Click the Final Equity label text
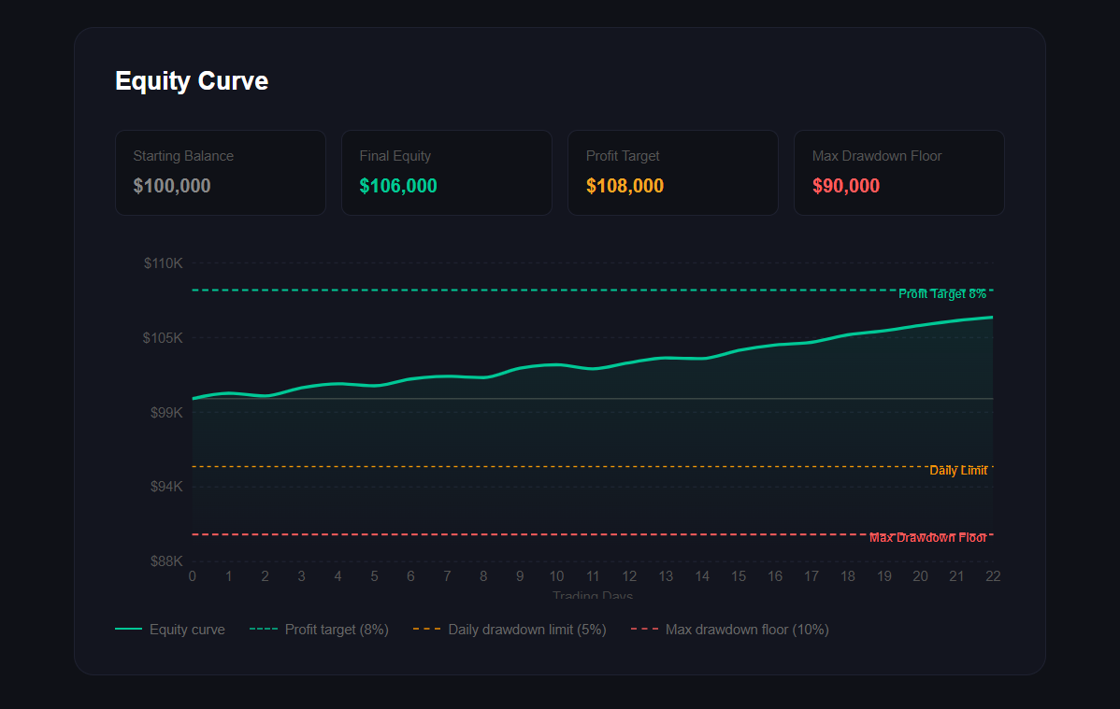The width and height of the screenshot is (1120, 709). point(395,156)
